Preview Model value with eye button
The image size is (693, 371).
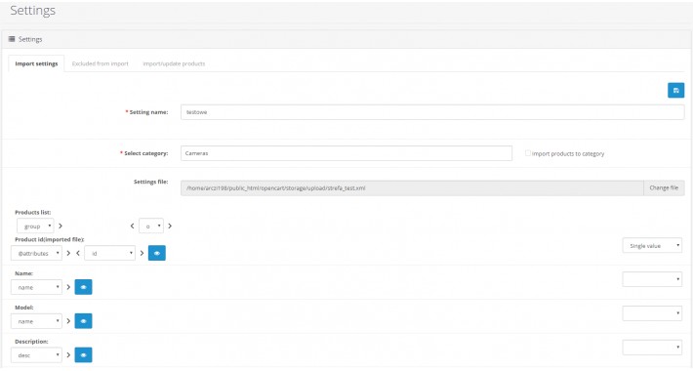84,321
